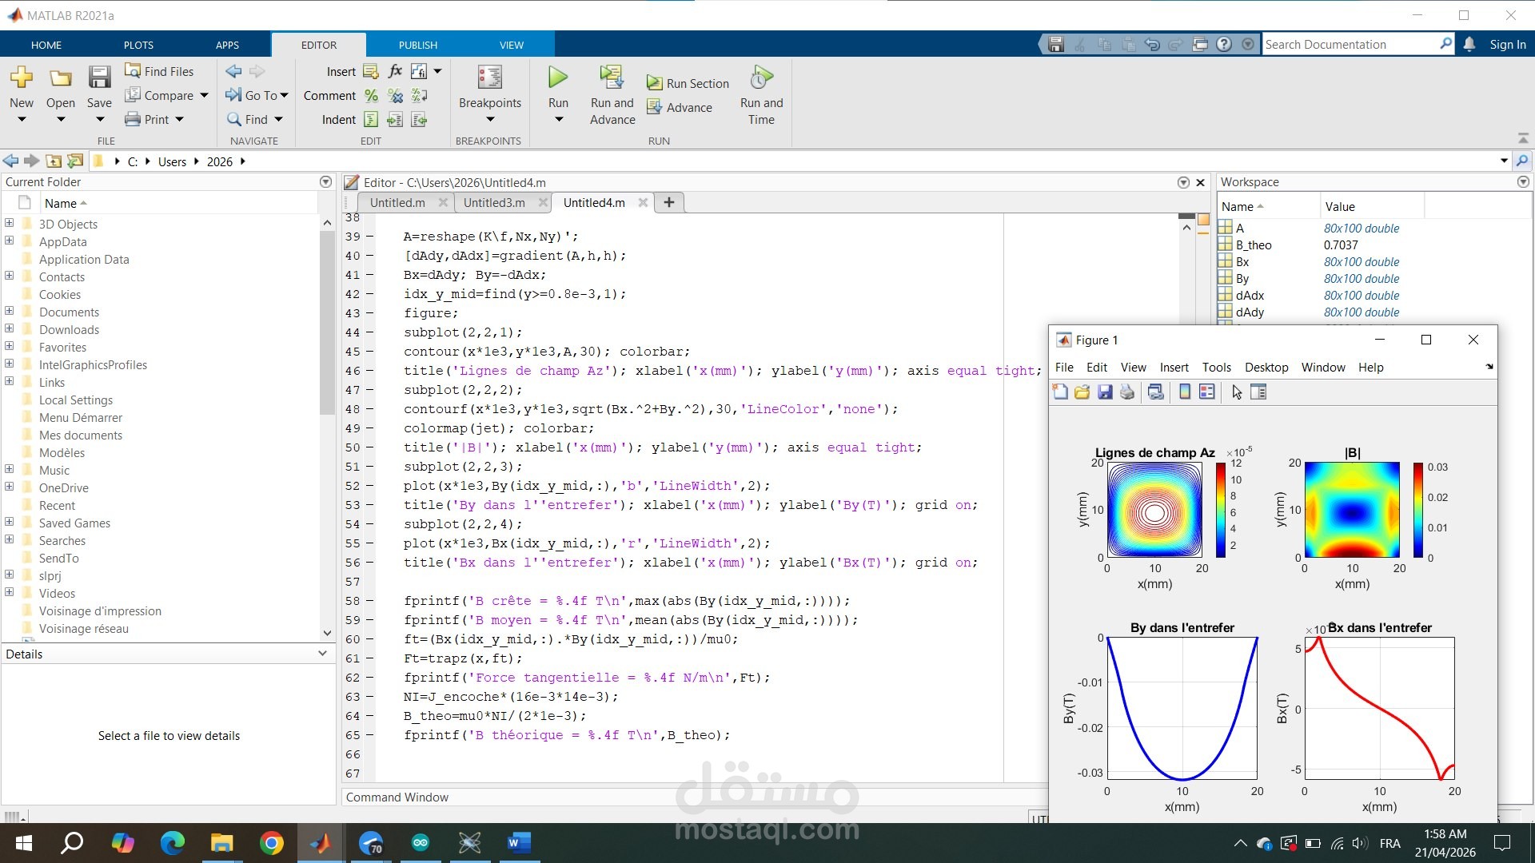Image resolution: width=1535 pixels, height=863 pixels.
Task: Click the Save disk icon in ribbon
Action: coord(99,78)
